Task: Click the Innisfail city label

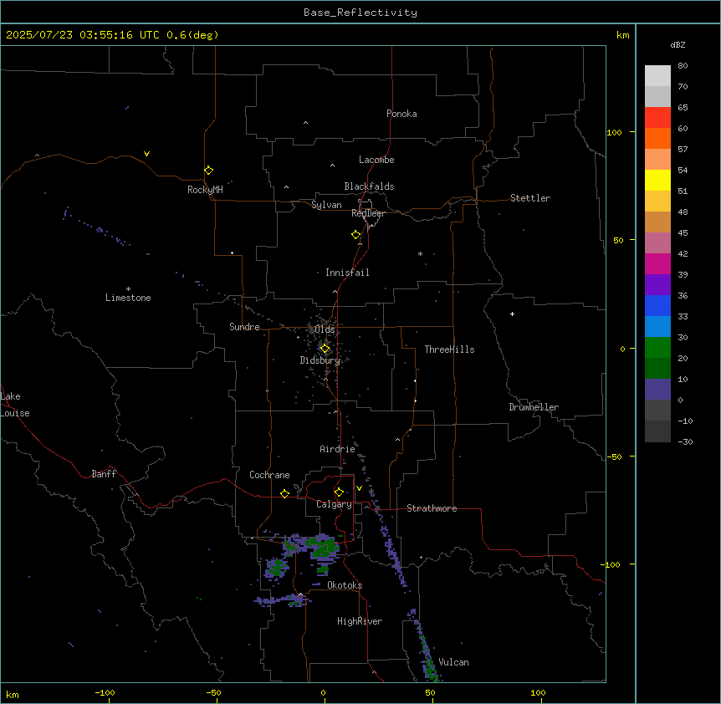Action: click(x=347, y=273)
